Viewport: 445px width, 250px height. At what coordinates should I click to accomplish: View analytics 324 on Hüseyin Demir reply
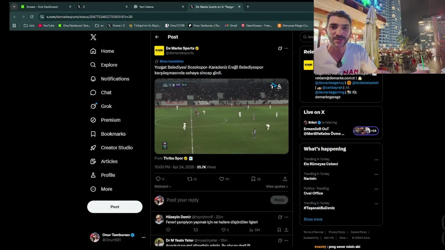(x=254, y=230)
